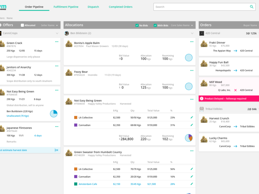Click the 35/45 Kgs quantity value
Image resolution: width=259 pixels, height=194 pixels.
tap(136, 184)
